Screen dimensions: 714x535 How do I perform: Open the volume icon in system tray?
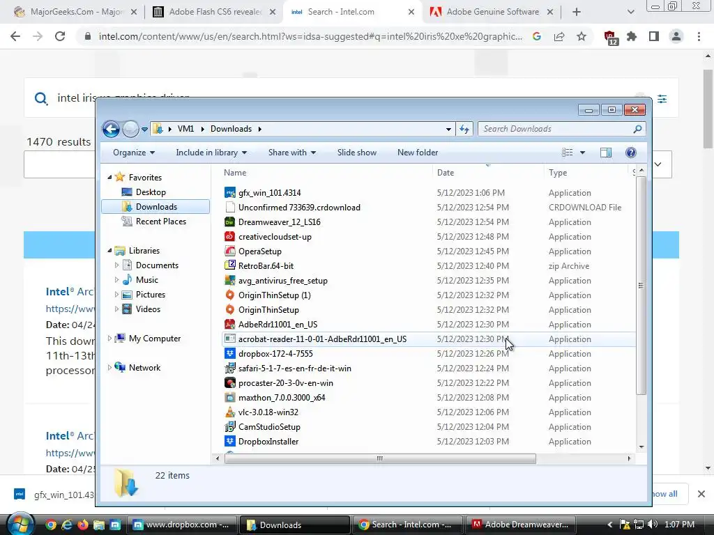pyautogui.click(x=653, y=525)
